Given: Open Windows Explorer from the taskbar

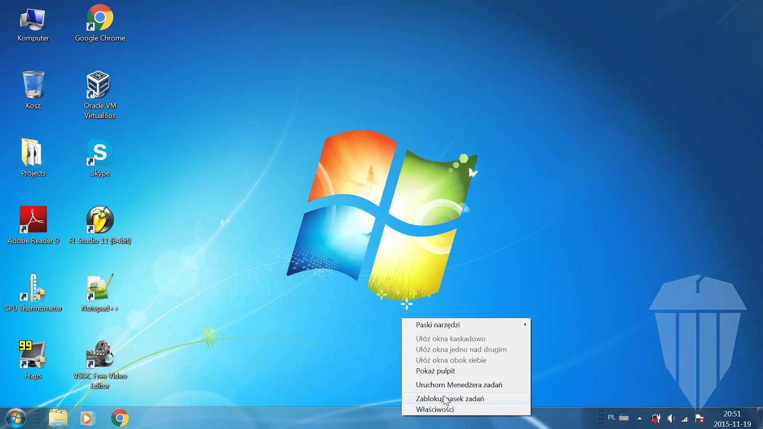Looking at the screenshot, I should click(x=58, y=418).
